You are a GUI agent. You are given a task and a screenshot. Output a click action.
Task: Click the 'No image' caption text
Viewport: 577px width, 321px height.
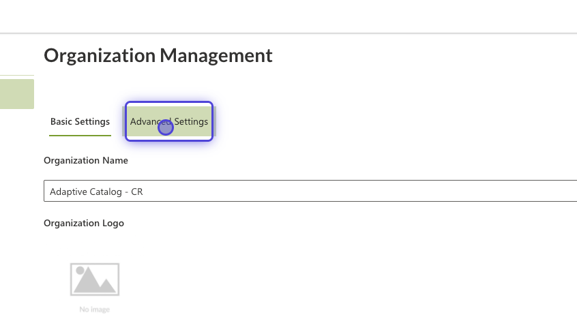tap(95, 309)
